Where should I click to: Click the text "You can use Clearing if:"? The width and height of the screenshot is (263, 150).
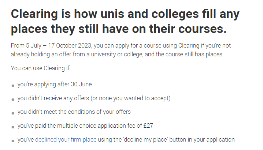41,68
